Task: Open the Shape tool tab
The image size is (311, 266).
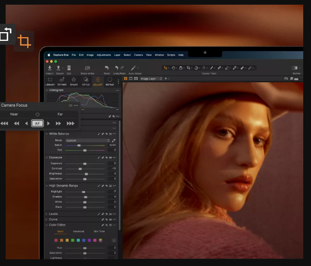Action: pyautogui.click(x=74, y=82)
